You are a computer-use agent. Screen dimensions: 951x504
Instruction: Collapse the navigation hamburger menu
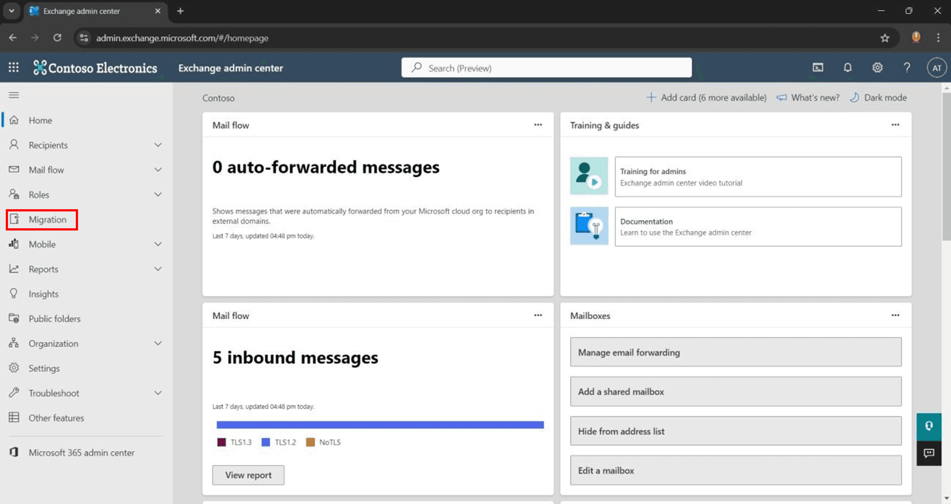click(14, 95)
